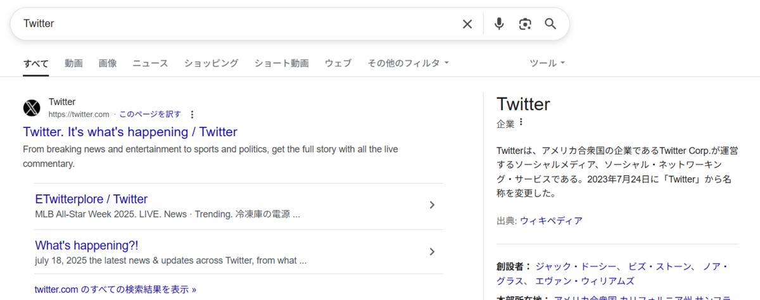Viewport: 760px width, 300px height.
Task: Expand chevron on What's happening?! row
Action: (x=432, y=251)
